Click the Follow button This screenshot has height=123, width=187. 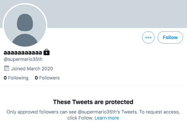point(170,37)
